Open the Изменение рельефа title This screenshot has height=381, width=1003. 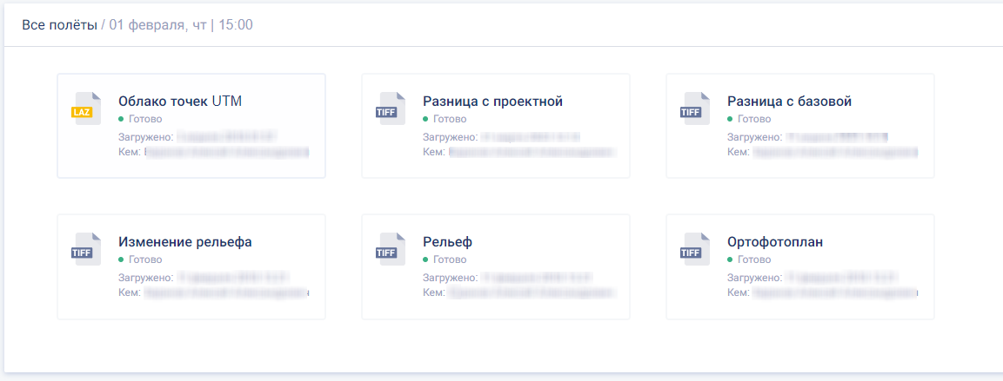click(185, 242)
